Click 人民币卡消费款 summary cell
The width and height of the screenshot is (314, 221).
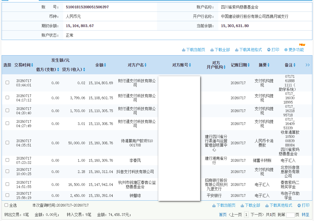pyautogui.click(x=264, y=143)
